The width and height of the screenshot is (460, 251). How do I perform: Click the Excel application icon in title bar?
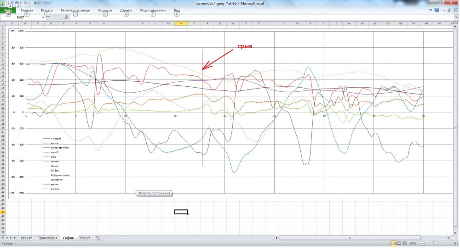coord(3,3)
